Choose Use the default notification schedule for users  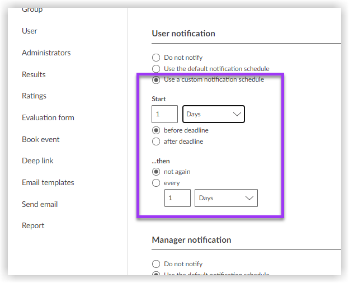156,69
